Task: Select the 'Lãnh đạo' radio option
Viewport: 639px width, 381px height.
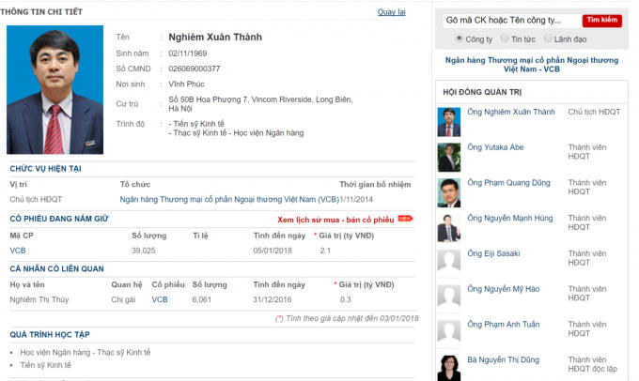Action: [x=548, y=38]
